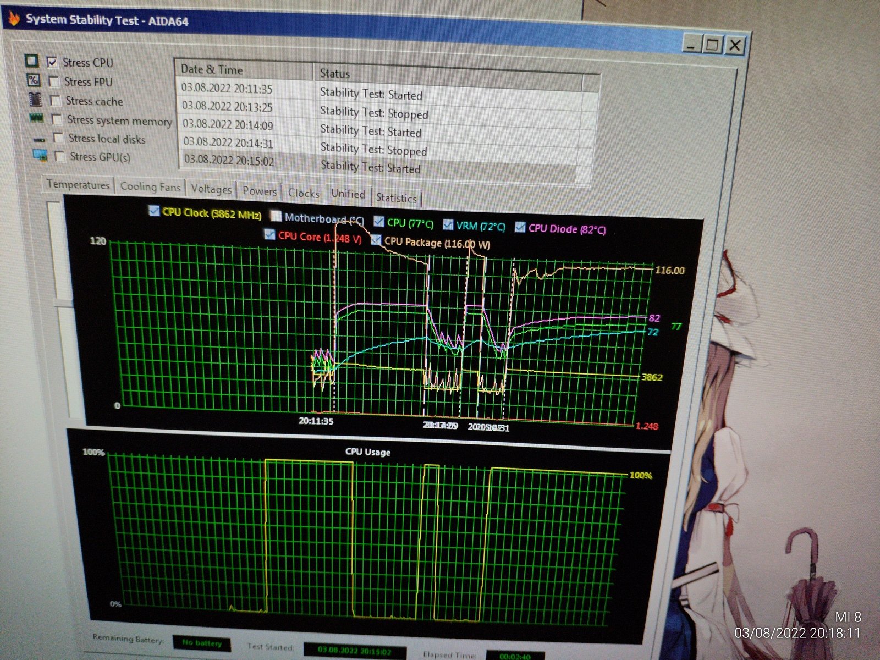880x660 pixels.
Task: Open the Statistics tab
Action: [x=397, y=197]
